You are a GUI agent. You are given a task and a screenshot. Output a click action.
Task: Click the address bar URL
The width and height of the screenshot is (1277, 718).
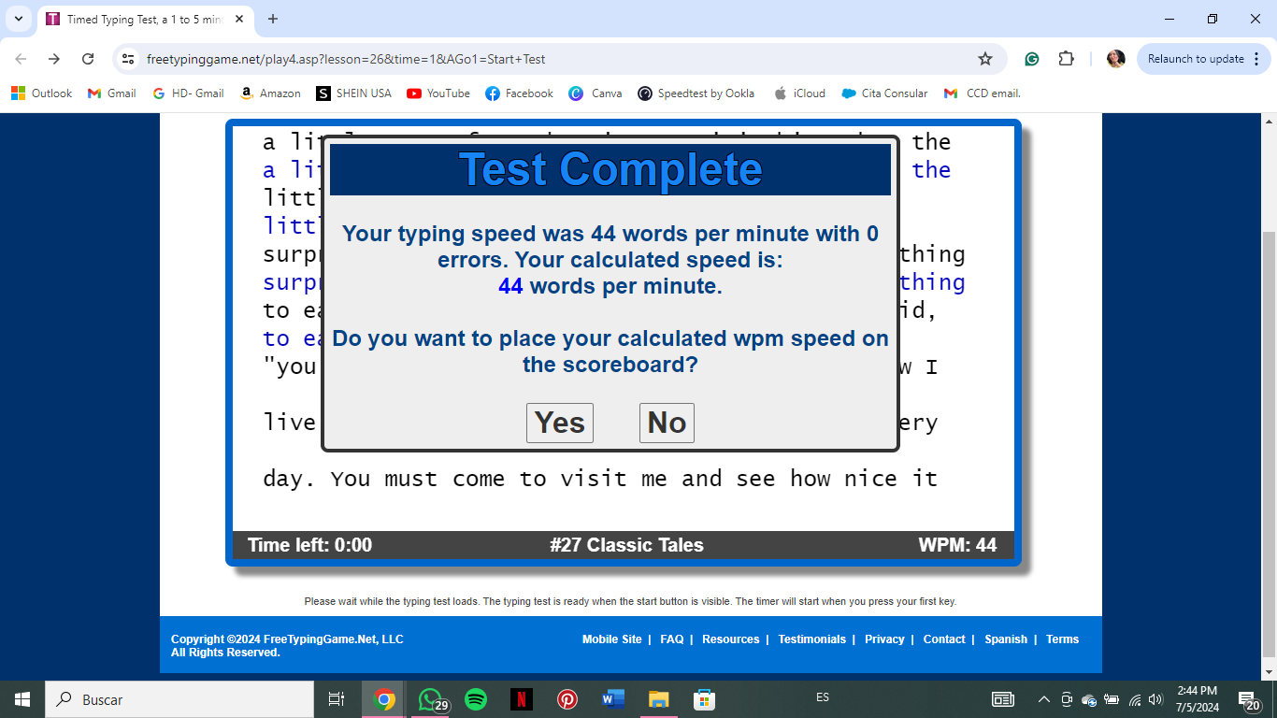(x=346, y=59)
